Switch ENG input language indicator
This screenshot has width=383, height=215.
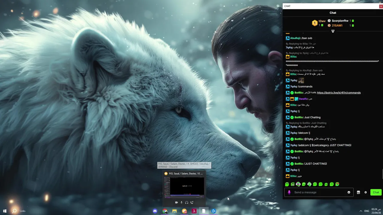367,211
